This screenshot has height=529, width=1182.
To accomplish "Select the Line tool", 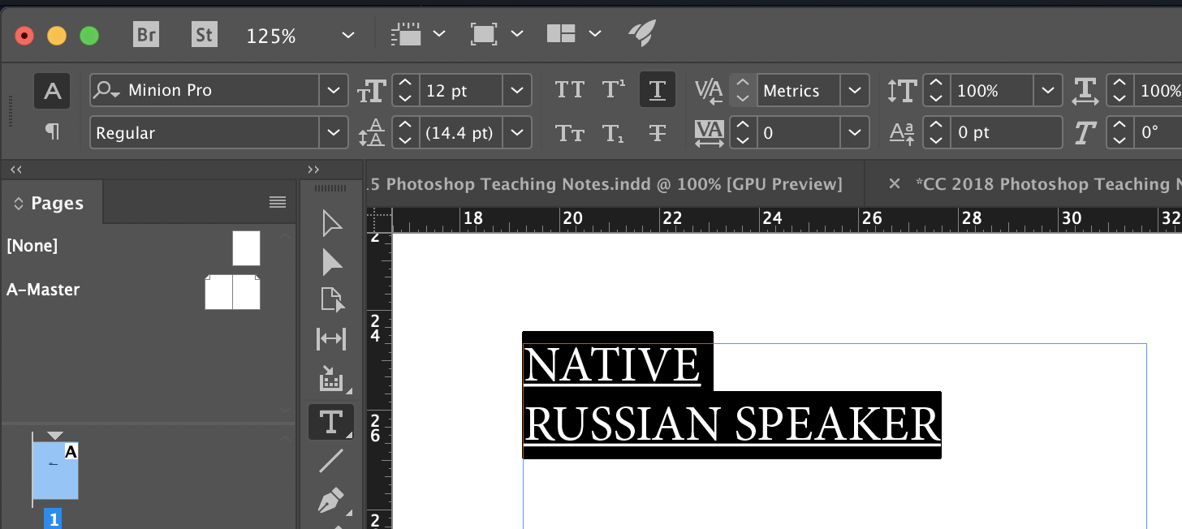I will (331, 462).
